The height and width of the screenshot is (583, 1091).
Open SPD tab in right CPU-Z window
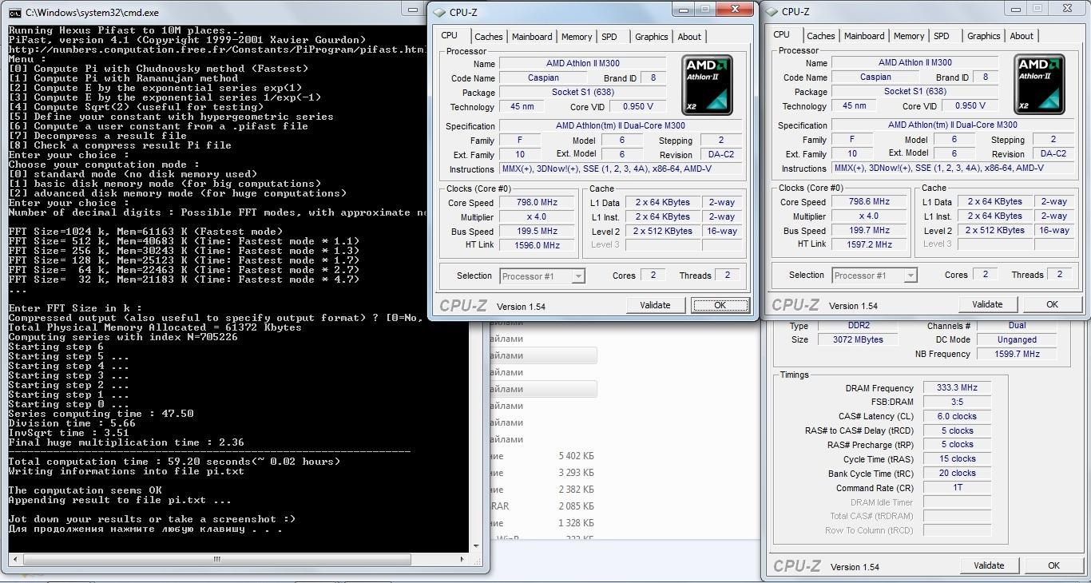pyautogui.click(x=942, y=36)
